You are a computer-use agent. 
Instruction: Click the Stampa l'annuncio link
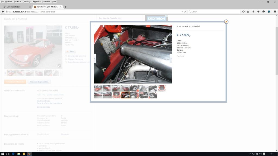pos(75,59)
